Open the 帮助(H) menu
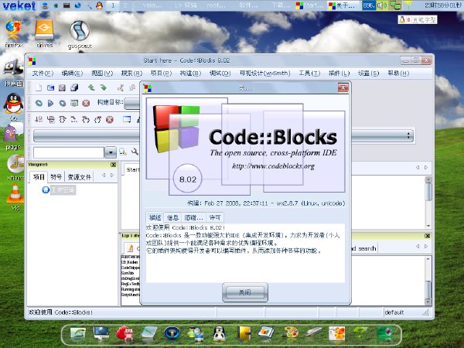The width and height of the screenshot is (464, 348). point(398,73)
